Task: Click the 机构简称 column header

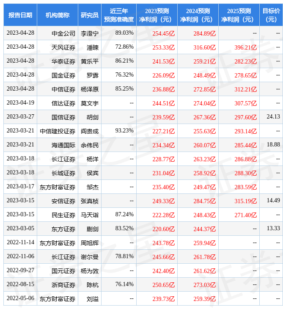Action: coord(57,15)
